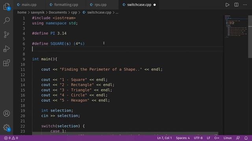Change file encoding via UTF-8
This screenshot has width=252, height=141.
198,138
